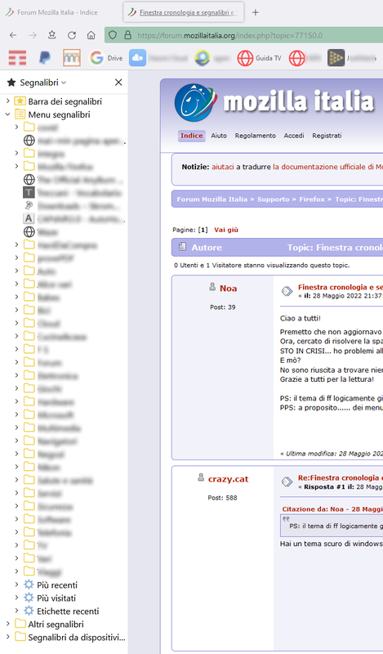The width and height of the screenshot is (383, 654).
Task: Click Noa's user status icon
Action: click(x=212, y=287)
